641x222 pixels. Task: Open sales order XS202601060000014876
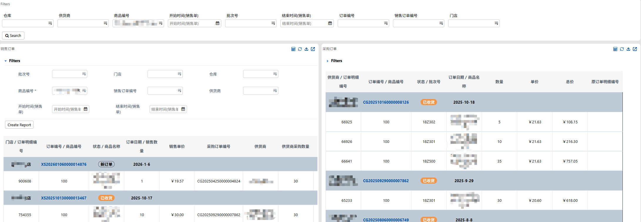point(64,164)
